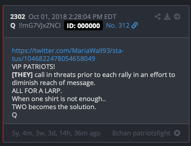The image size is (191, 146).
Task: Click the post number 2302
Action: [x=18, y=17]
